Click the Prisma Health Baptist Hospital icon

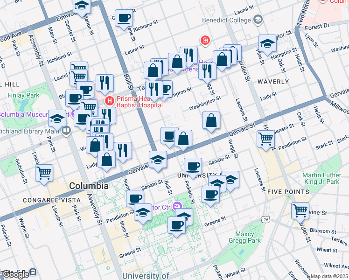pos(110,100)
